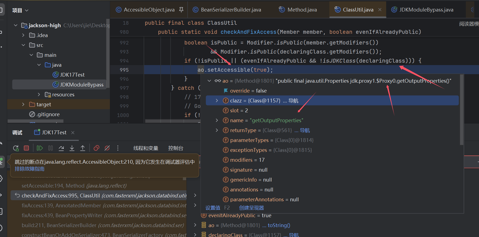Open the debug toolbar more-options menu
This screenshot has height=237, width=479.
pyautogui.click(x=118, y=148)
